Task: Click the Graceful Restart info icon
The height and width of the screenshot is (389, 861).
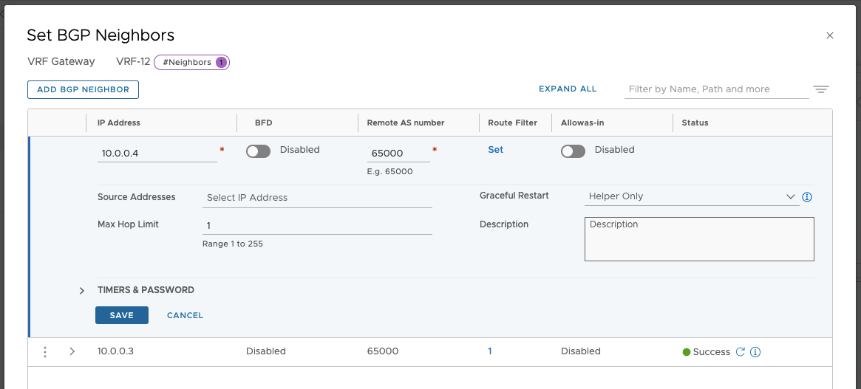Action: [807, 197]
